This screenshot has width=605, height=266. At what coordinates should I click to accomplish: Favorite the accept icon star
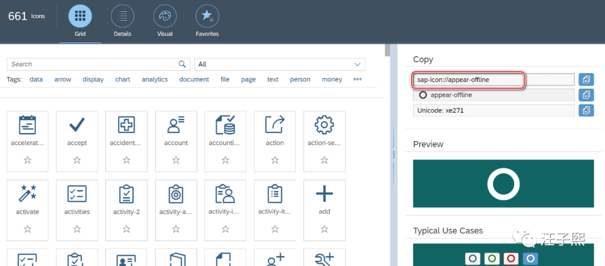pos(77,160)
